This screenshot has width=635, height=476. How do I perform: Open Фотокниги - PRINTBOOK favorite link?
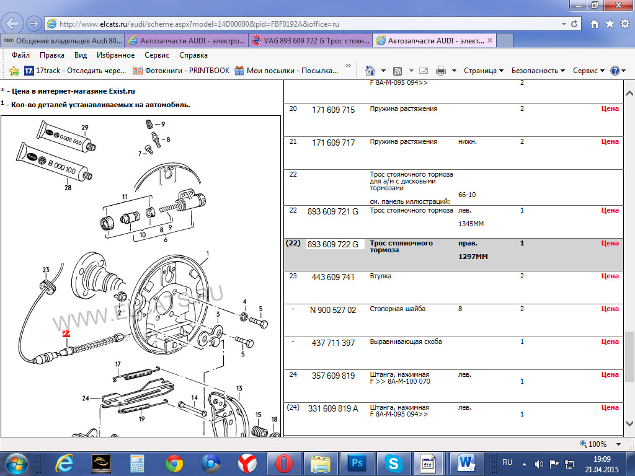[x=181, y=71]
